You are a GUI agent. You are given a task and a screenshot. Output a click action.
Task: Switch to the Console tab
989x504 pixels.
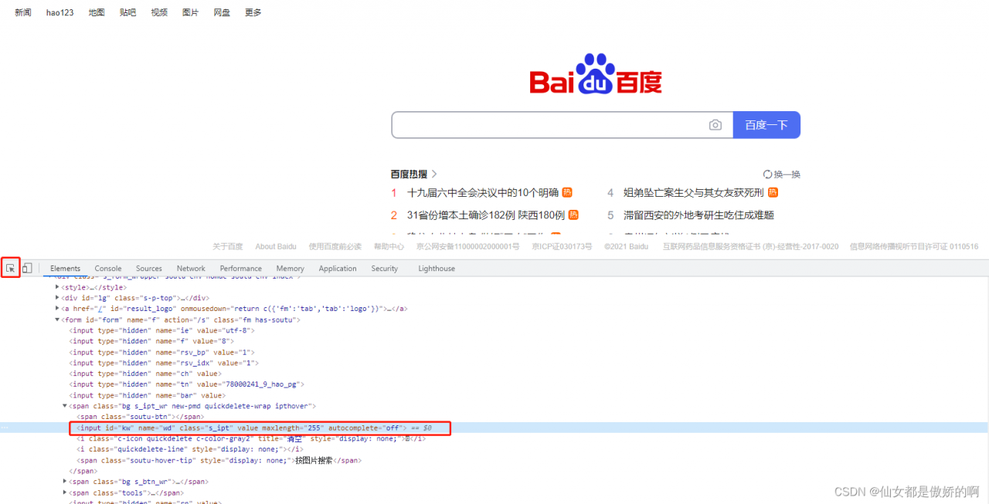[107, 268]
